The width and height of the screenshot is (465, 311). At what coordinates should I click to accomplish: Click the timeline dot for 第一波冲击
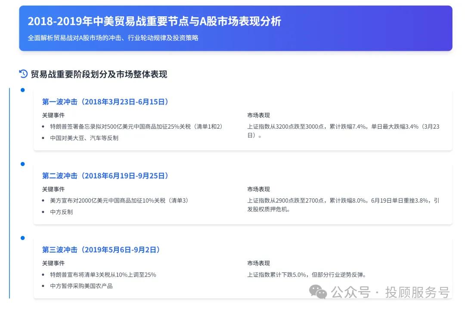tap(22, 90)
